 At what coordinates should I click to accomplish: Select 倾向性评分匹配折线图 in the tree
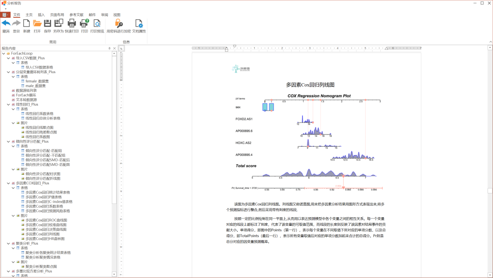(43, 178)
